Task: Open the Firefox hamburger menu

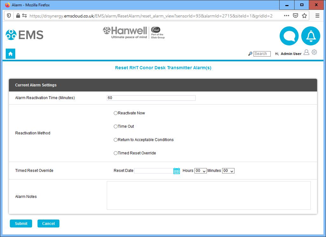Action: coord(317,16)
